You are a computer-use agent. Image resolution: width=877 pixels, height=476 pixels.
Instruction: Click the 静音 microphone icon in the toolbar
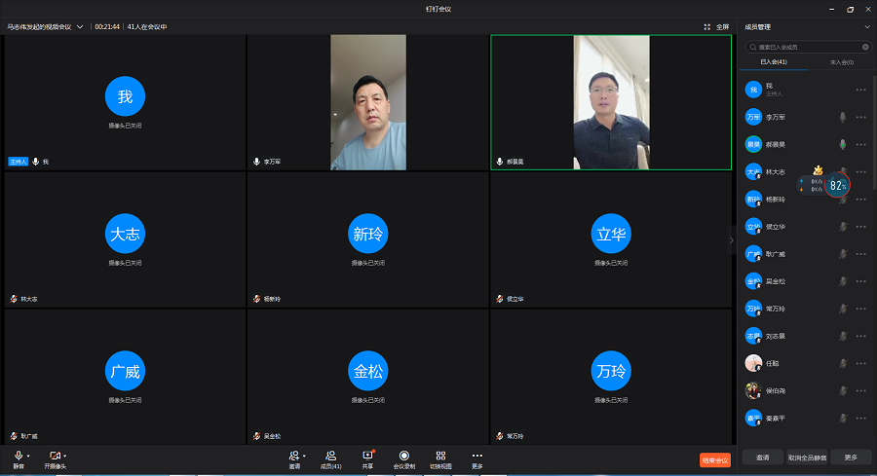[19, 456]
